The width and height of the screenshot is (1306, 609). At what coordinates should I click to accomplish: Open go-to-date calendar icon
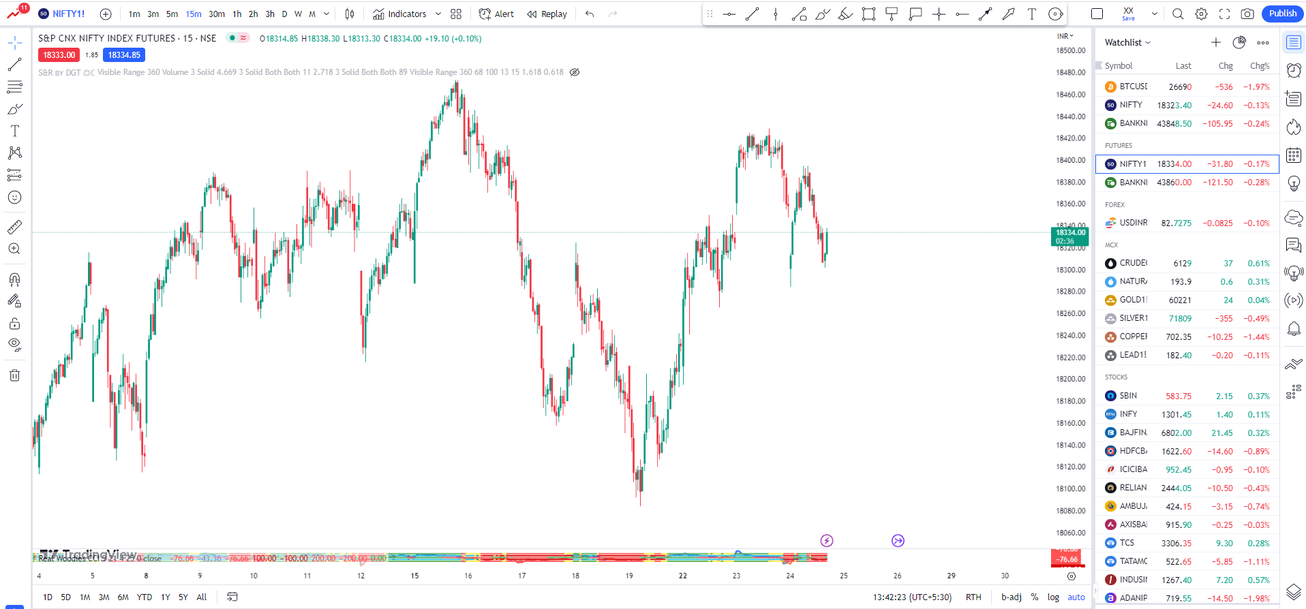pyautogui.click(x=232, y=597)
